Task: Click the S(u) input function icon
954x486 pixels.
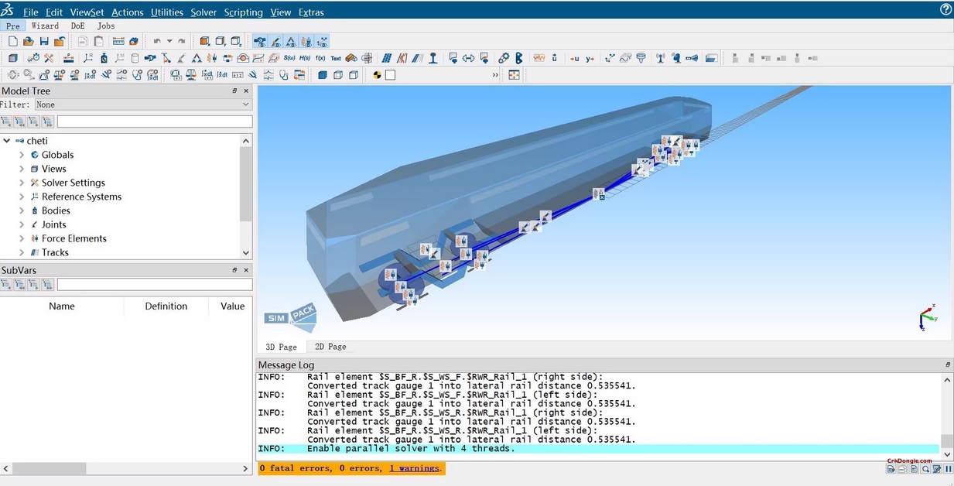Action: 290,58
